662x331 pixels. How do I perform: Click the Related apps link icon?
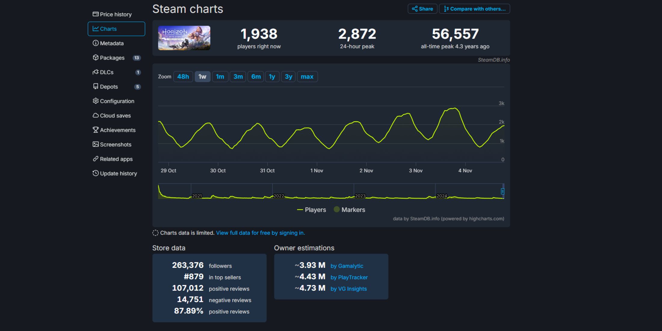click(95, 159)
